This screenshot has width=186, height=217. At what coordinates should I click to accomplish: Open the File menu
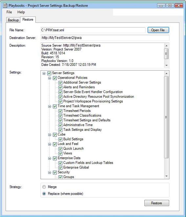9,12
